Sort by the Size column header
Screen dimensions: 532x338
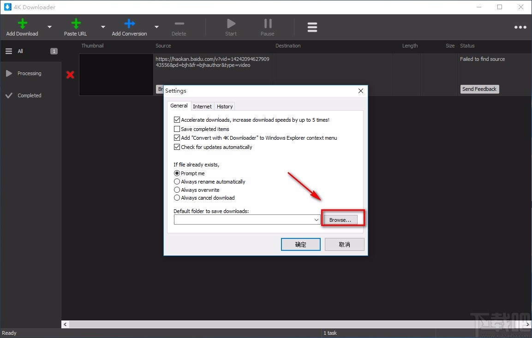coord(450,46)
